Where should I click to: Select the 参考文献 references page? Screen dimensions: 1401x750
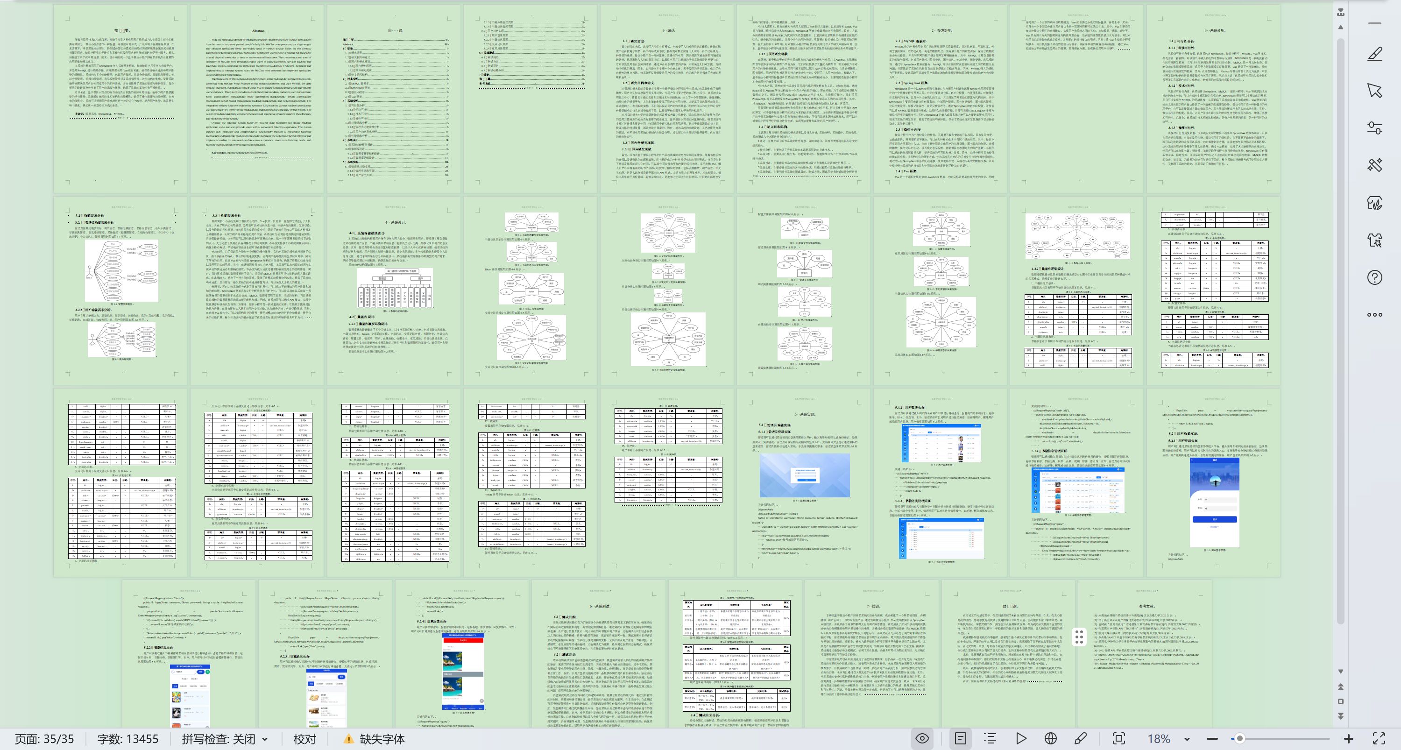coord(1146,654)
